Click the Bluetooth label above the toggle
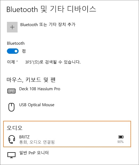This screenshot has width=139, height=165. click(x=16, y=43)
